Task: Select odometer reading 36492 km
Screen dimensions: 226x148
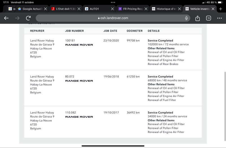Action: 133,112
